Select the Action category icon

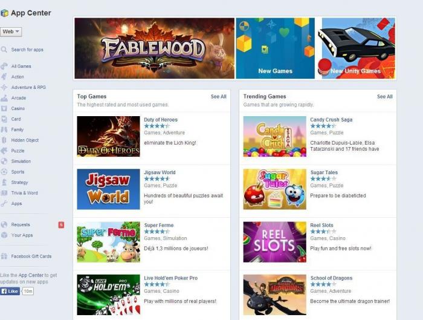point(4,77)
